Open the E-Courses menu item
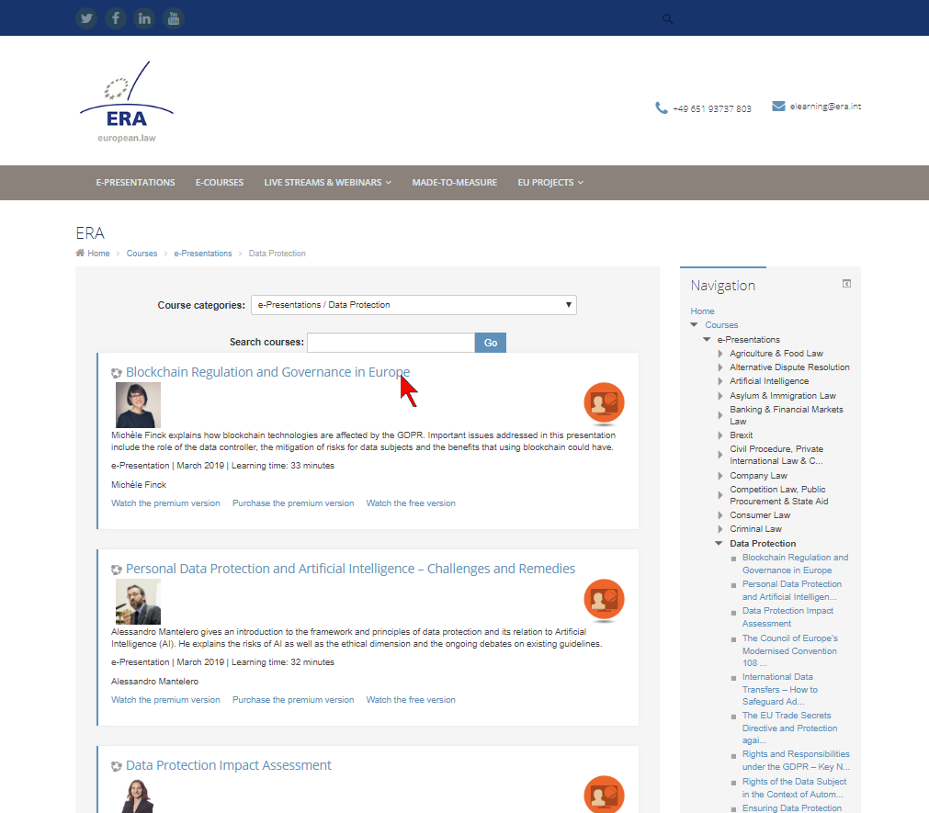This screenshot has width=929, height=813. 220,183
